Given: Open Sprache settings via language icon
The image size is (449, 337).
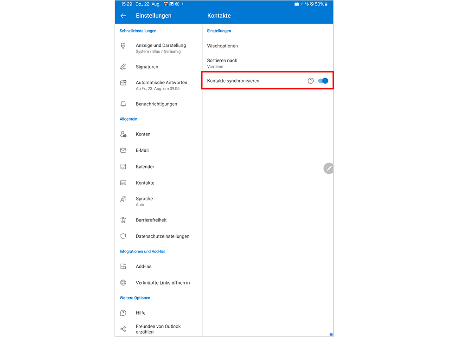Looking at the screenshot, I should point(123,199).
